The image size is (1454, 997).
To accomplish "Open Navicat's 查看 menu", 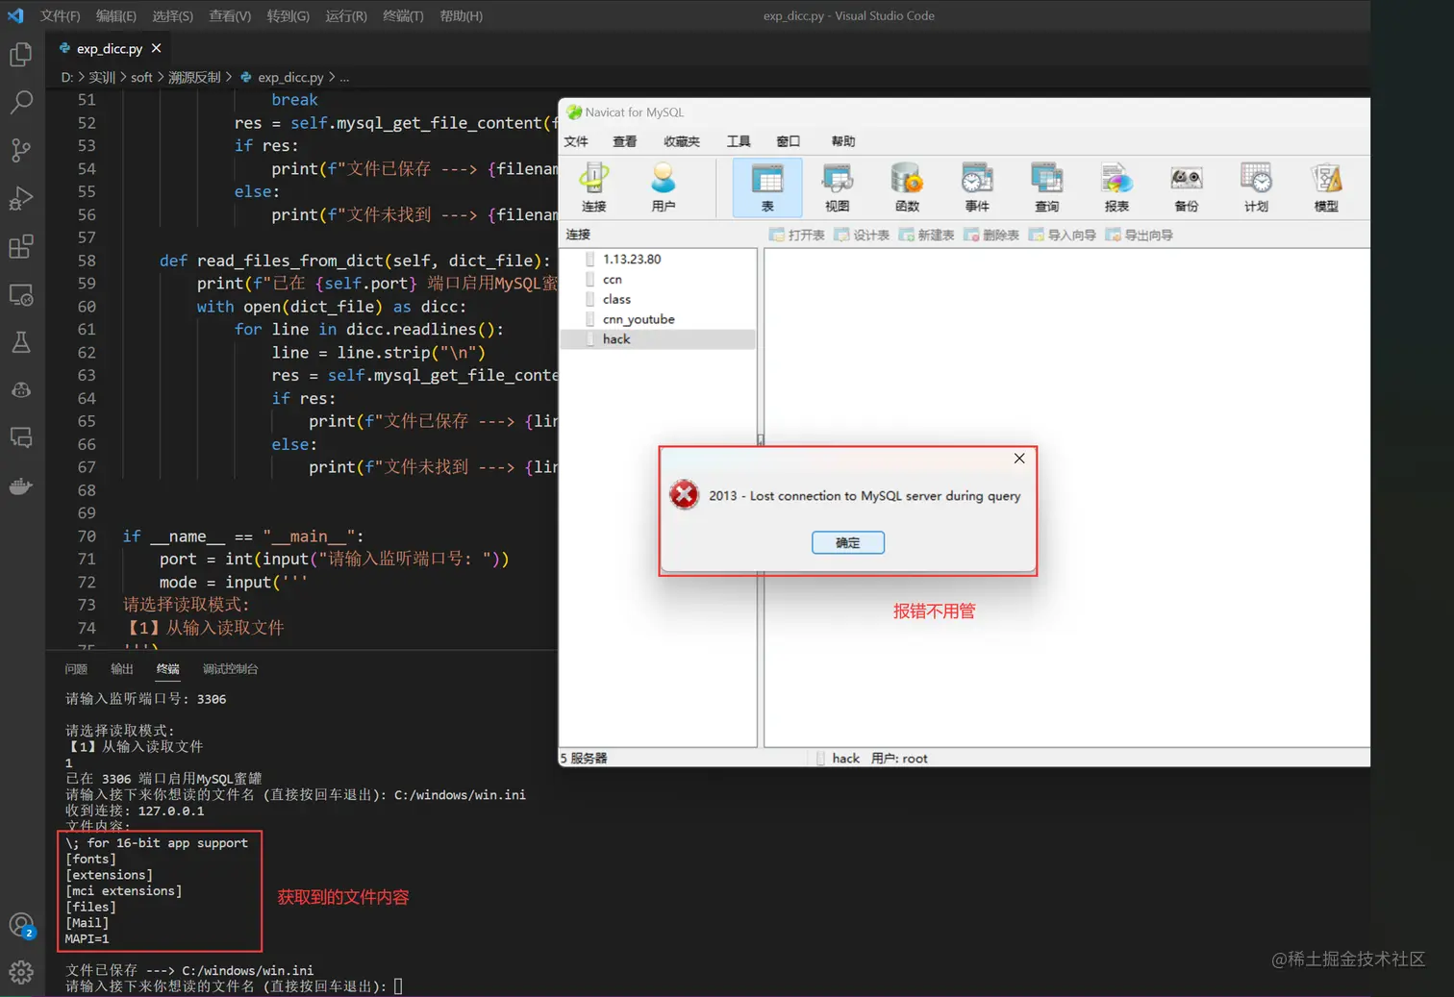I will point(625,141).
